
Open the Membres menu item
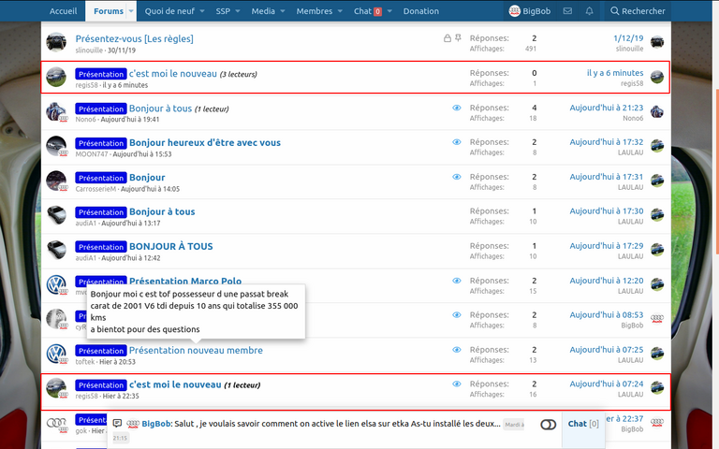(x=315, y=11)
